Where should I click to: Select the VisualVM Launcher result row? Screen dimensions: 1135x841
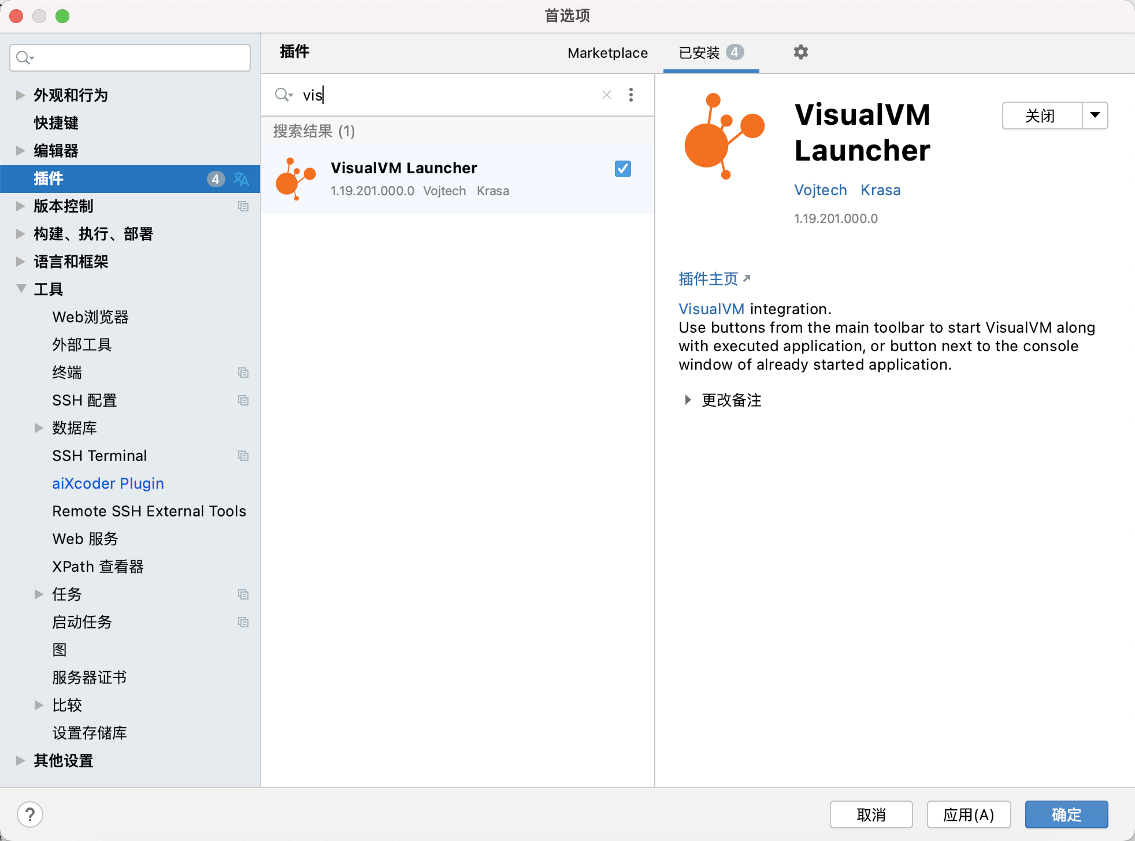pyautogui.click(x=458, y=179)
